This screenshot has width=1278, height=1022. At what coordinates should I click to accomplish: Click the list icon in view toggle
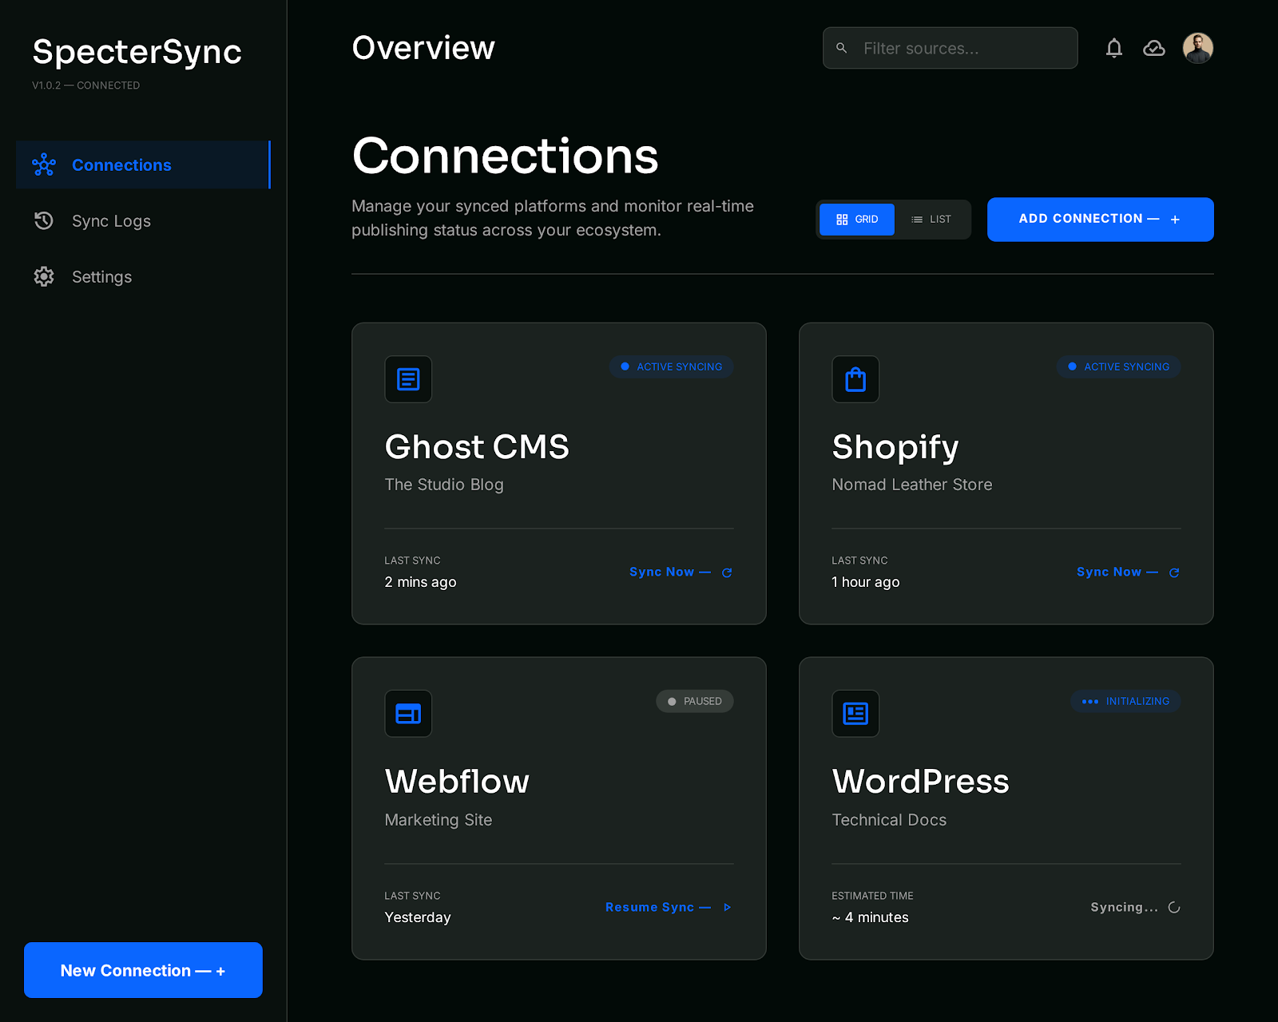(x=917, y=220)
